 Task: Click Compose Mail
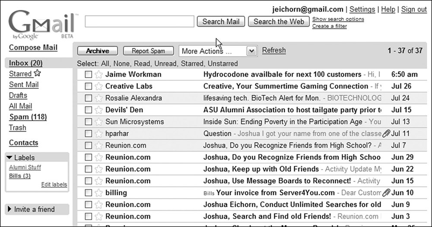33,47
